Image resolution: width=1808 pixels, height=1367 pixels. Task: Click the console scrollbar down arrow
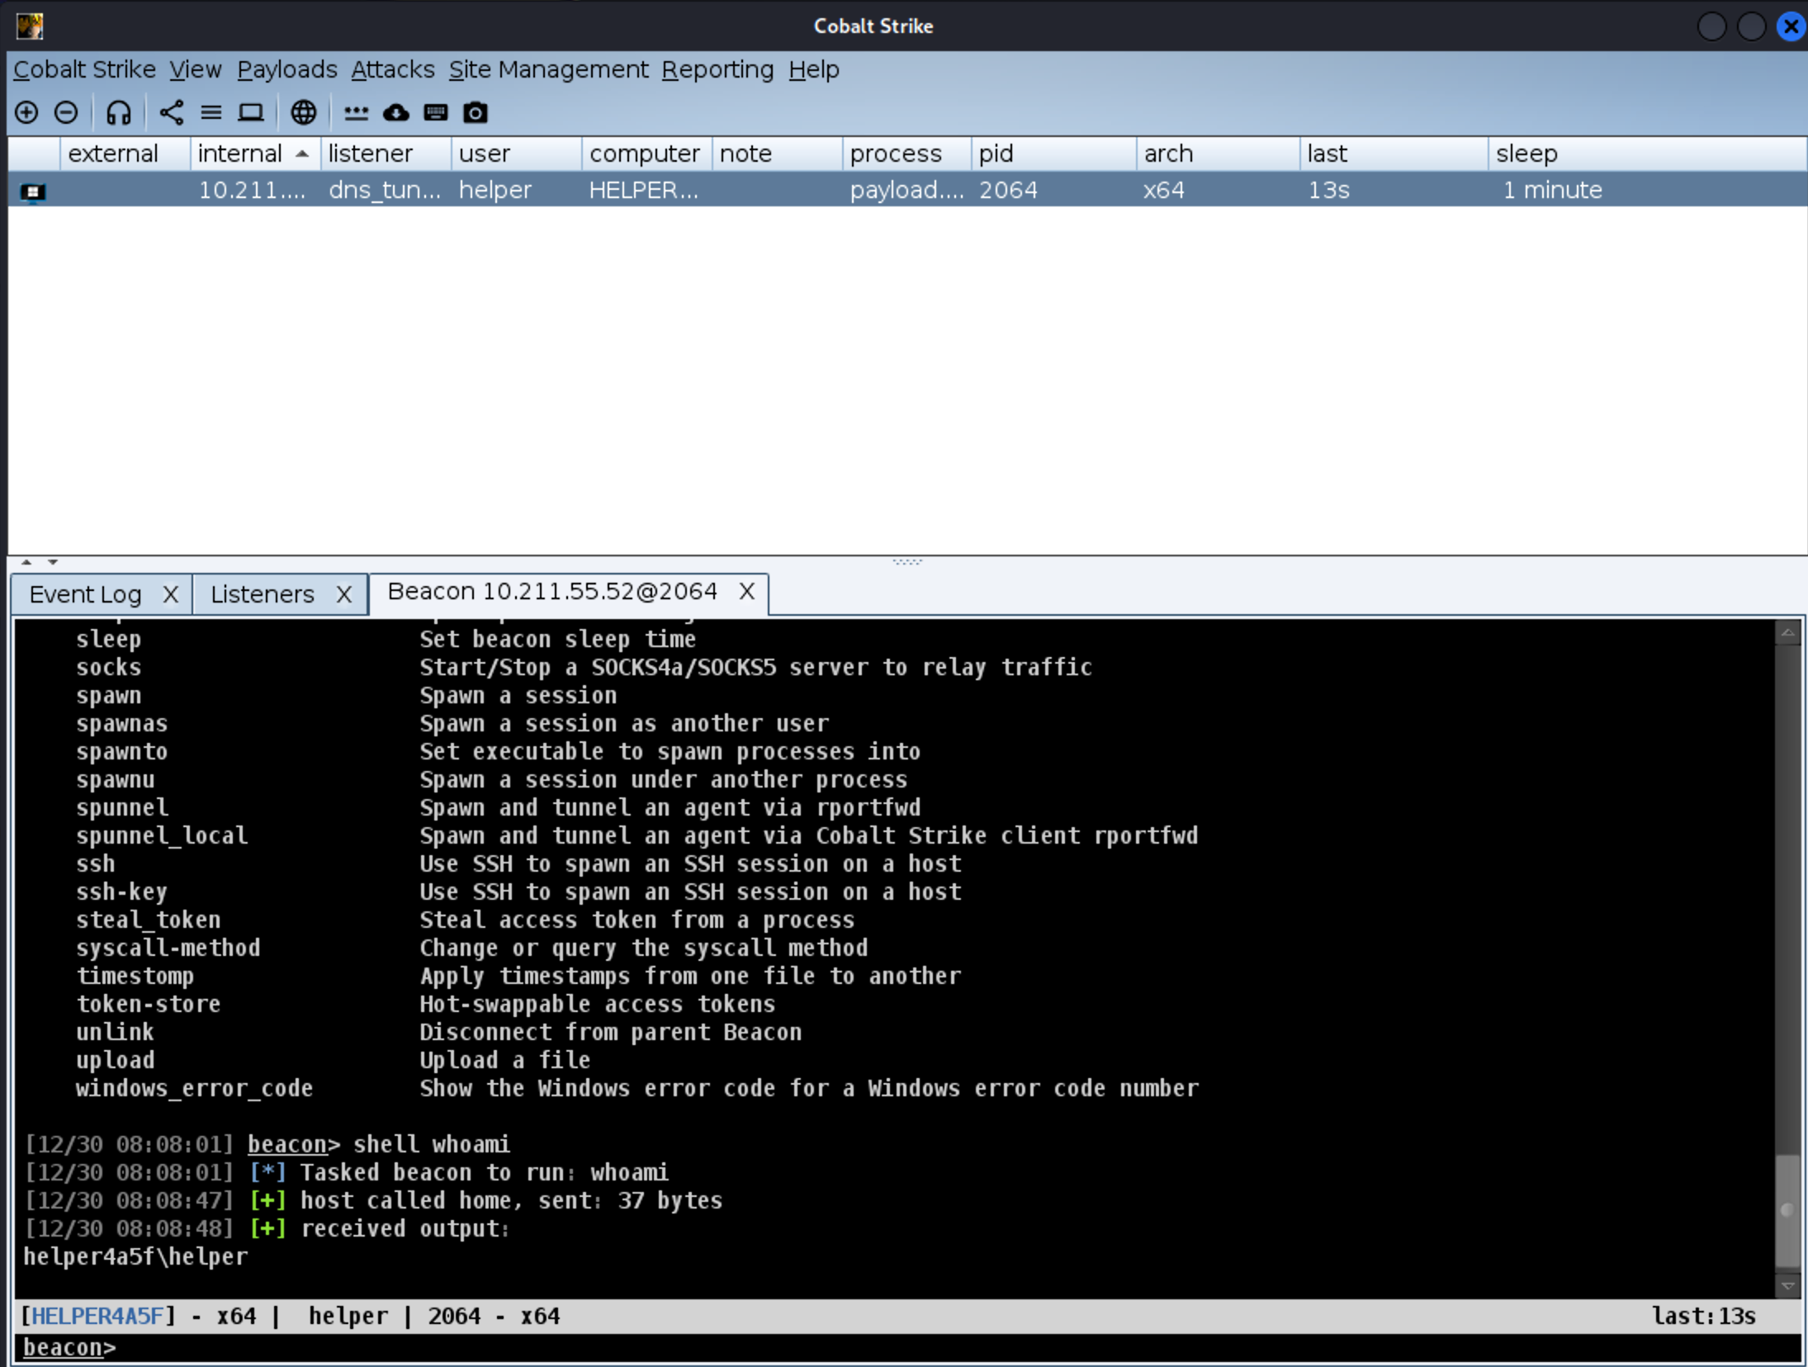pos(1788,1286)
